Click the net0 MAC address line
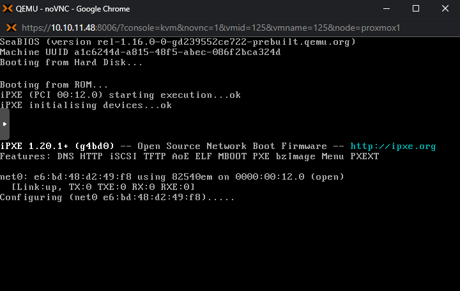This screenshot has height=291, width=460. (x=172, y=177)
